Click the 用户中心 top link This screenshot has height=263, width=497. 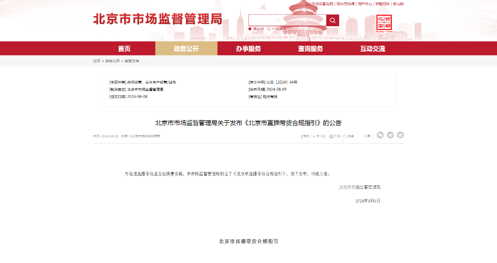(364, 4)
